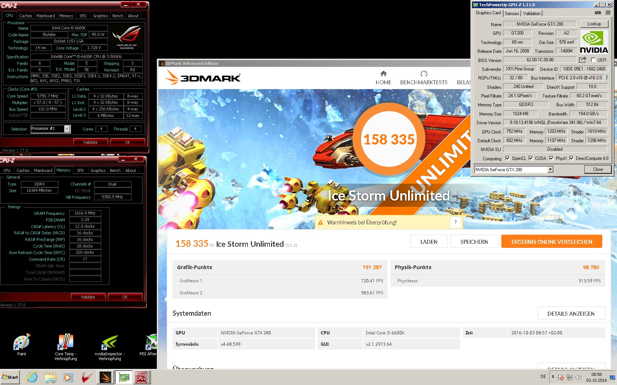Image resolution: width=617 pixels, height=385 pixels.
Task: Click the Show Desktop button at the taskbar end
Action: click(613, 377)
